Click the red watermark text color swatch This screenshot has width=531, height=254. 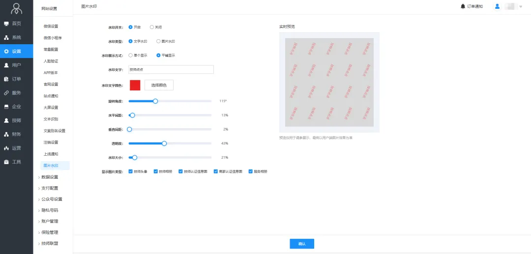coord(135,85)
